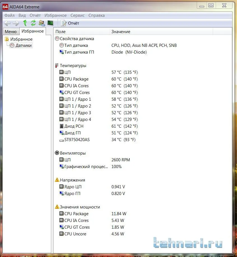This screenshot has height=257, width=237.
Task: Click the Свойства датчика section icon
Action: coord(57,38)
